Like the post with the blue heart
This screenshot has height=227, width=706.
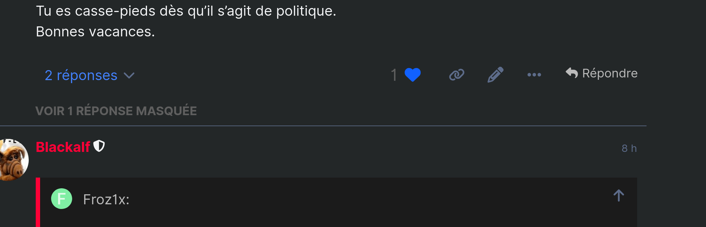412,75
